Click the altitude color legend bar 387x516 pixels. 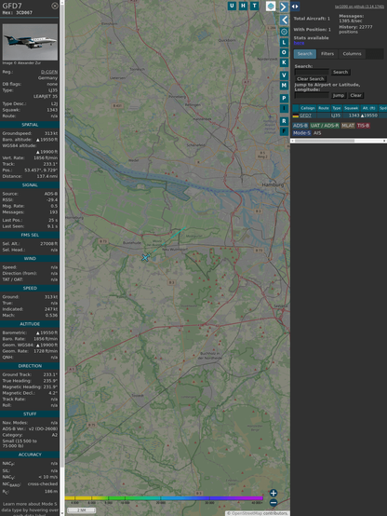pyautogui.click(x=164, y=498)
